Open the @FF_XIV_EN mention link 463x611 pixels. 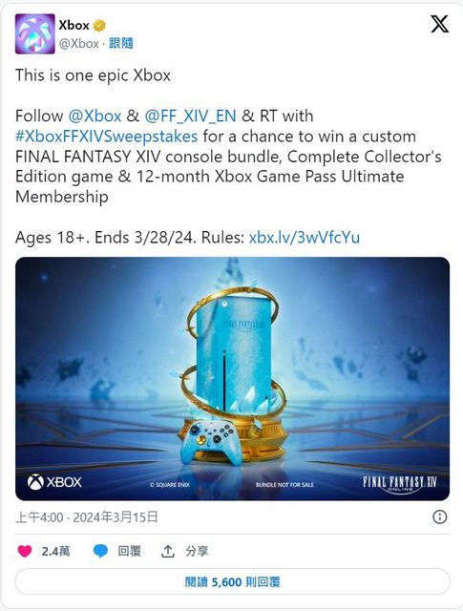190,116
